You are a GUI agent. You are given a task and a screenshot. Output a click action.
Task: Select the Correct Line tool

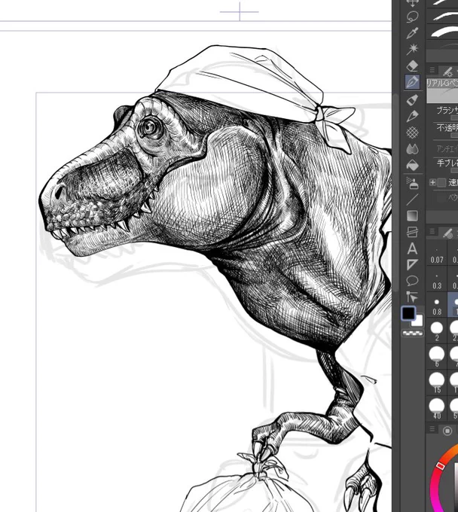click(x=412, y=297)
